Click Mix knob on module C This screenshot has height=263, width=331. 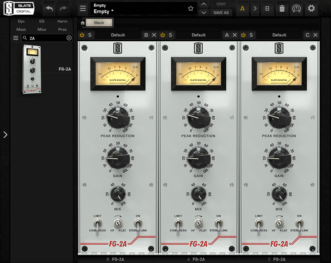tap(279, 194)
